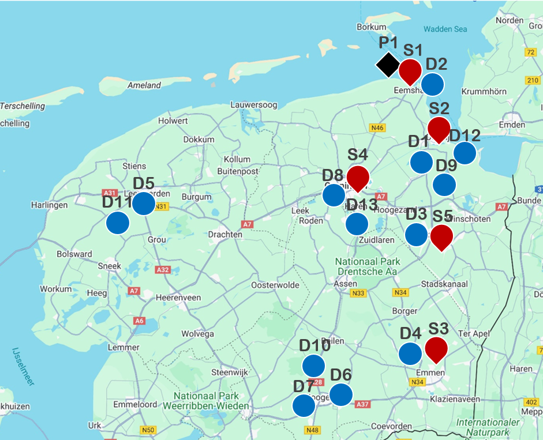Click the blue circle marker D10
The width and height of the screenshot is (543, 440).
(314, 366)
